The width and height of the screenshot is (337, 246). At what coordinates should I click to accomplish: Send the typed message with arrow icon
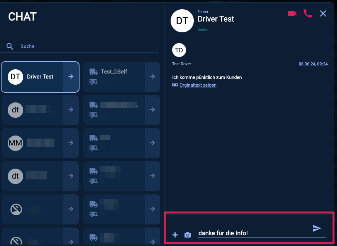[x=317, y=228]
